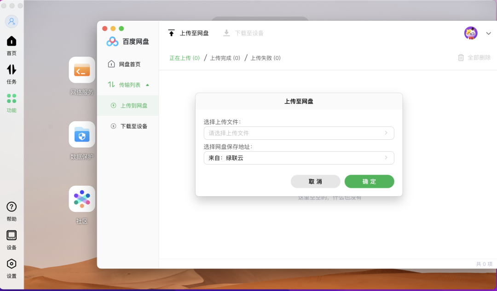
Task: Open the 请选择上传文件 file selector field
Action: pos(299,133)
